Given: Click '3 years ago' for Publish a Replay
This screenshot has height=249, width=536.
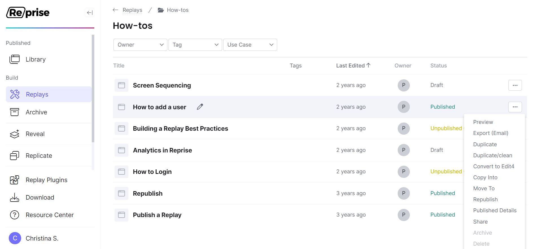Looking at the screenshot, I should click(x=351, y=215).
